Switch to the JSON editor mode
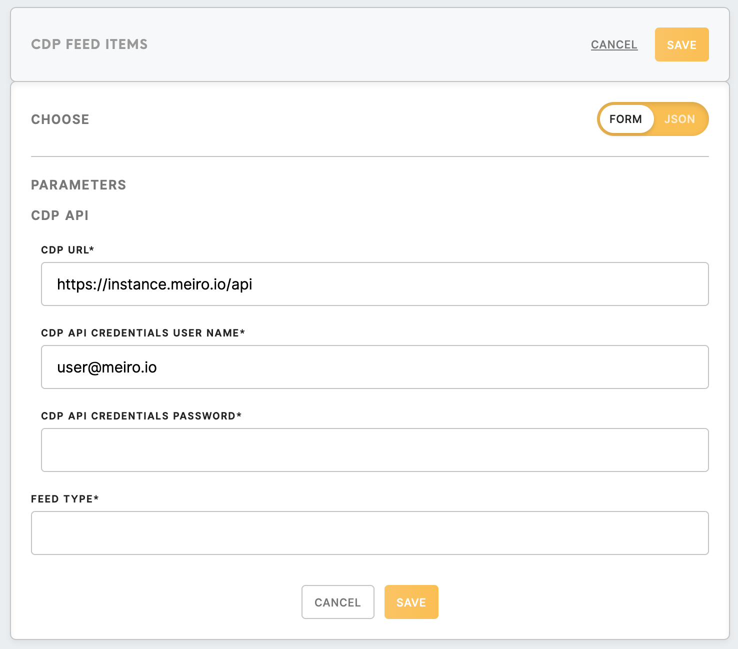Image resolution: width=738 pixels, height=649 pixels. 679,119
